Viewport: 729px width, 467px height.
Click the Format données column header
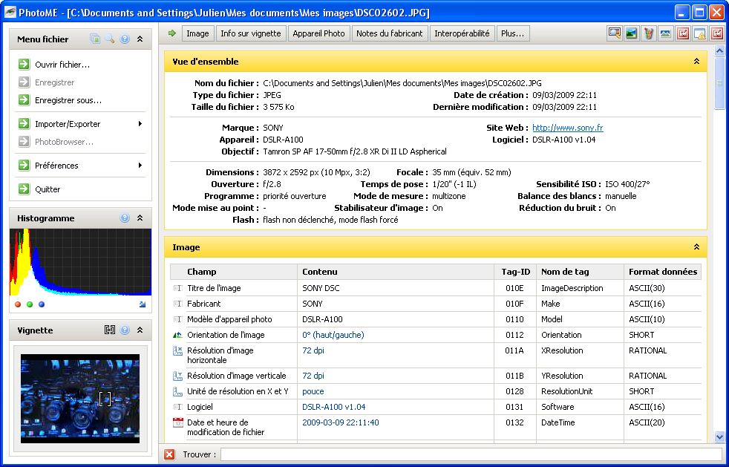pyautogui.click(x=662, y=272)
